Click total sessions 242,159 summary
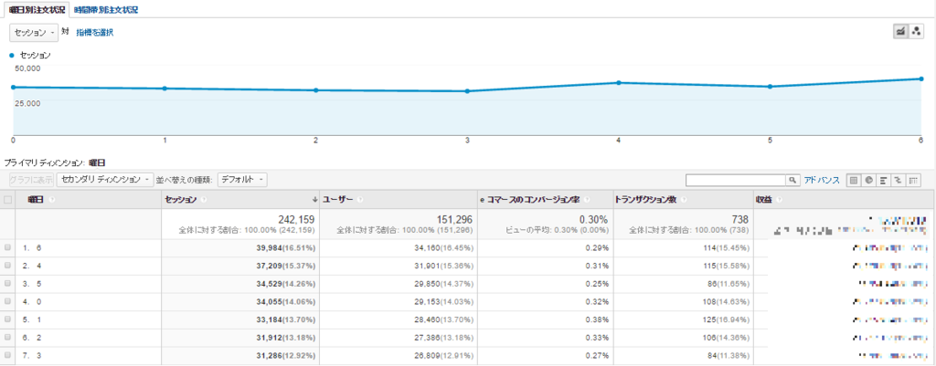This screenshot has width=936, height=366. point(296,219)
